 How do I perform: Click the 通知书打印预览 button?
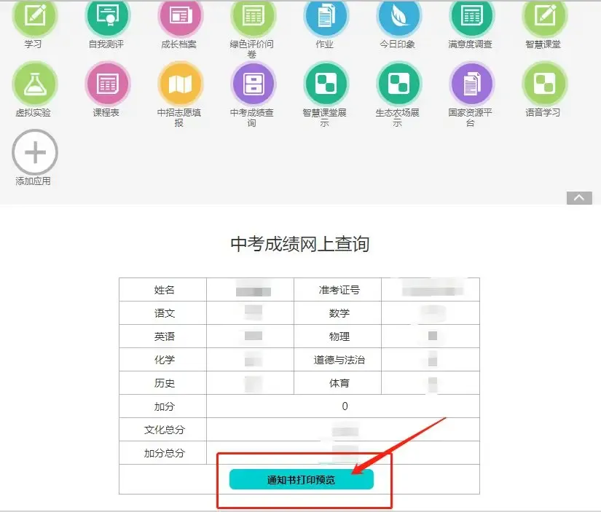(302, 479)
